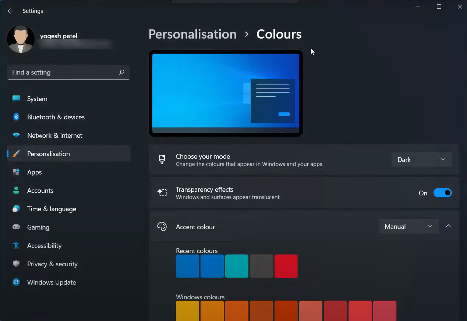
Task: Open the Choose your mode Dark dropdown
Action: pos(421,160)
